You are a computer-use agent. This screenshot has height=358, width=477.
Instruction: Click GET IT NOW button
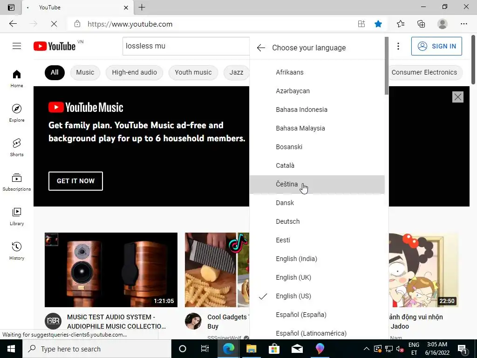point(75,181)
